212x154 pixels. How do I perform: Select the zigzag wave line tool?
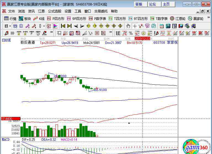91,33
